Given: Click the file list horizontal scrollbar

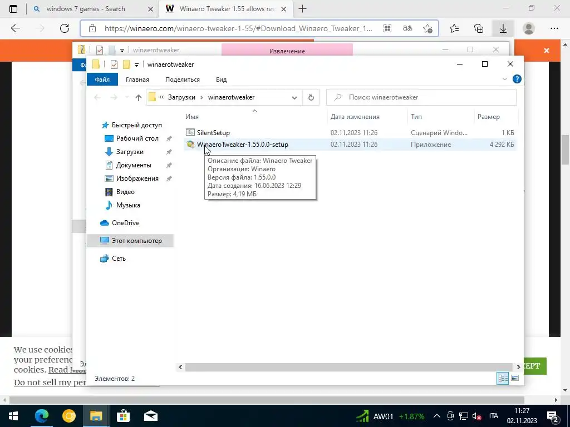Looking at the screenshot, I should [348, 367].
